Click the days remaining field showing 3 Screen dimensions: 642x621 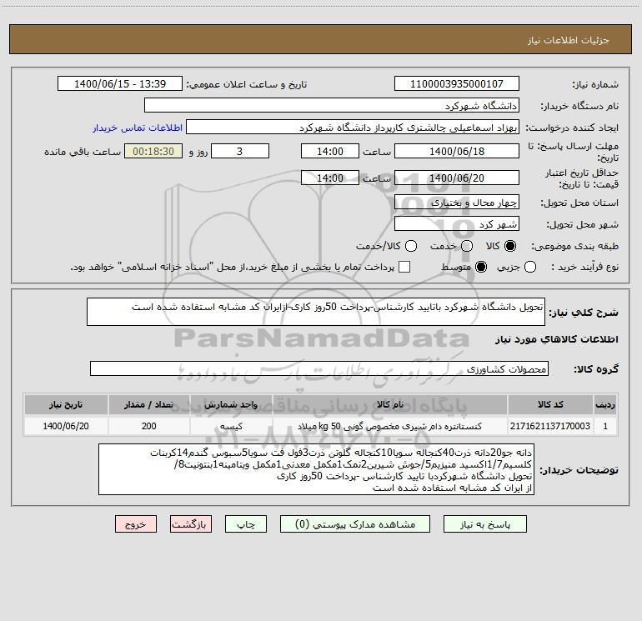pyautogui.click(x=240, y=151)
